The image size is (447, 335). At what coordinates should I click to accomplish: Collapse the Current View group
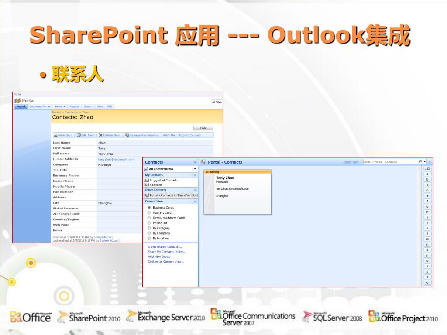tap(195, 202)
